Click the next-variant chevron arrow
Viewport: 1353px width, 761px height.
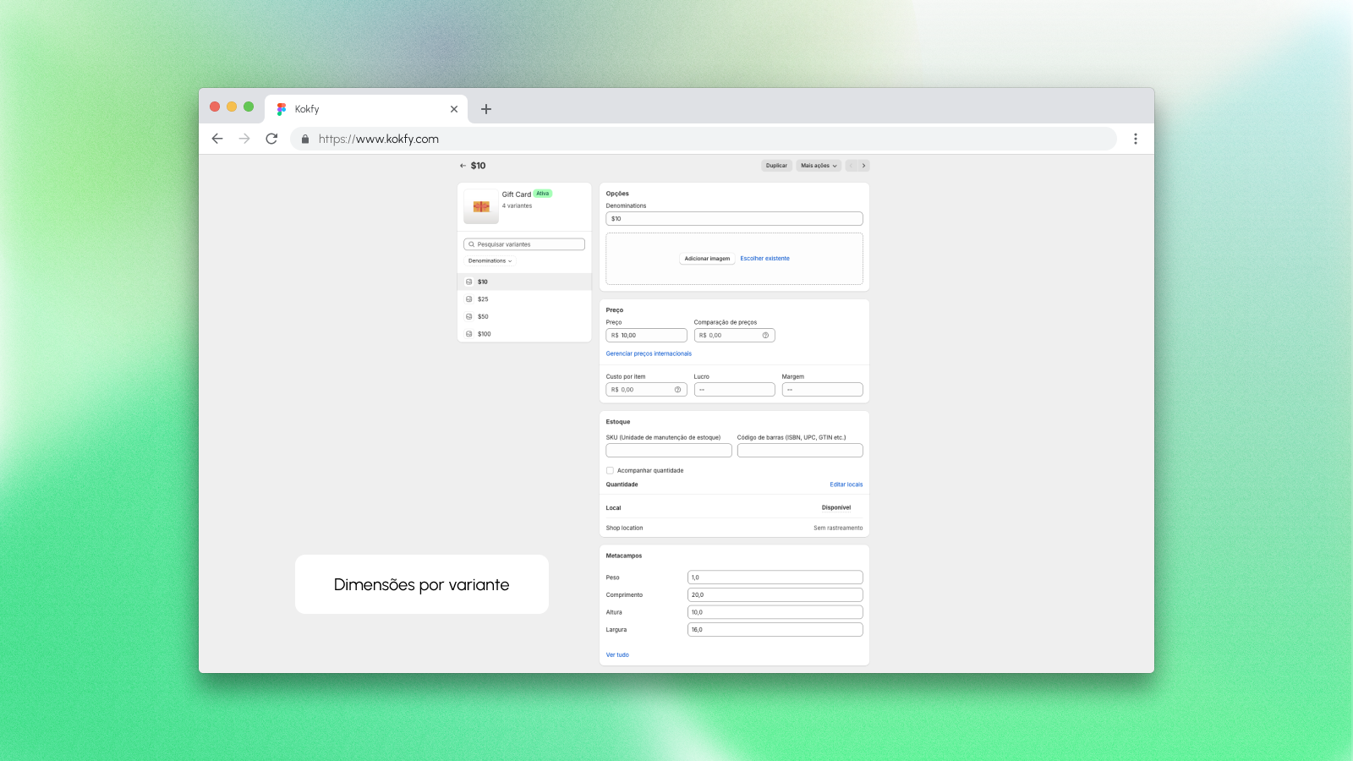[864, 166]
